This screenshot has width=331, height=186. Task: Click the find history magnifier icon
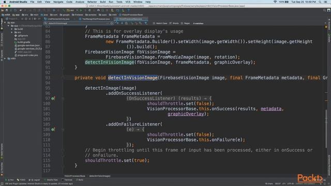(46, 23)
